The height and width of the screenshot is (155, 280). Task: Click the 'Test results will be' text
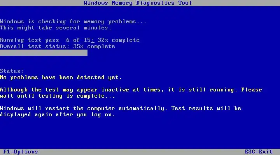click(x=206, y=108)
